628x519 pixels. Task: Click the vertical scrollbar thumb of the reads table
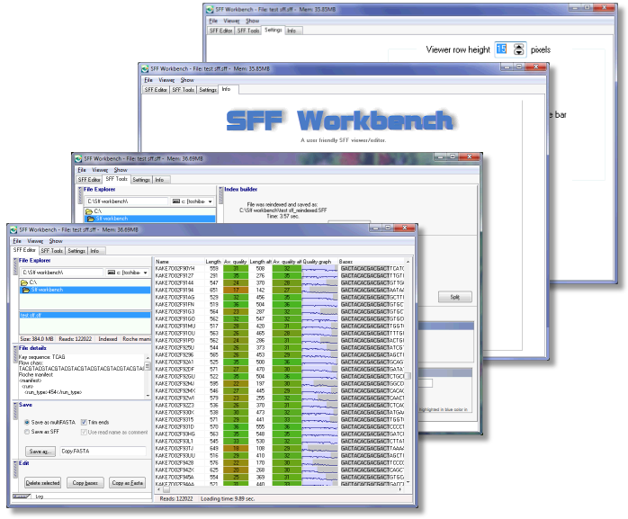point(408,376)
